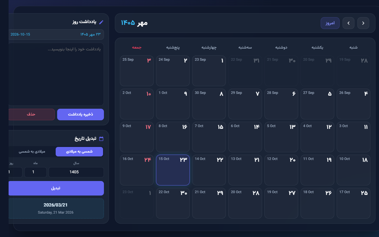Screen dimensions: 379x237
Task: Select the day cell marked 20 Oct
Action: pyautogui.click(x=245, y=203)
